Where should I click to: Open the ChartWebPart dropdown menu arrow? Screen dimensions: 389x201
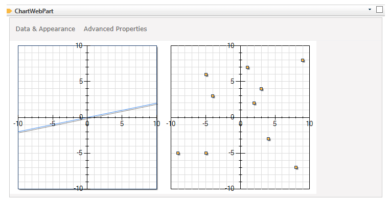pos(370,9)
